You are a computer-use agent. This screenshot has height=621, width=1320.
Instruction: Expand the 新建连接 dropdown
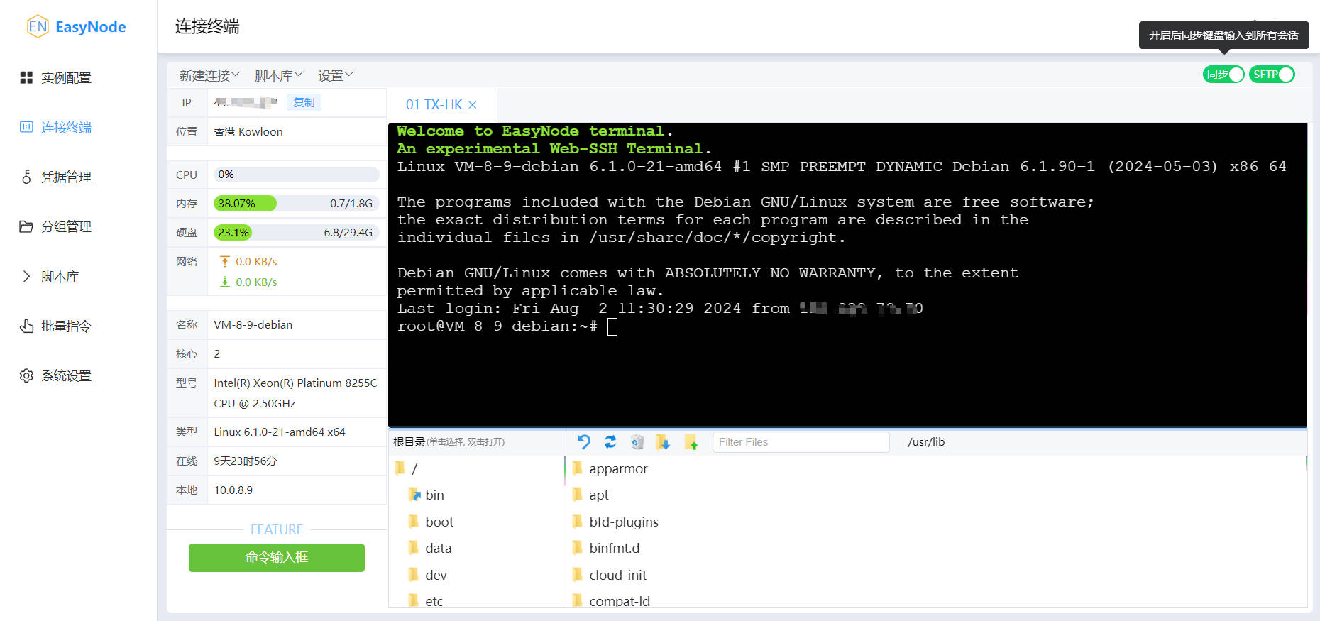(209, 75)
